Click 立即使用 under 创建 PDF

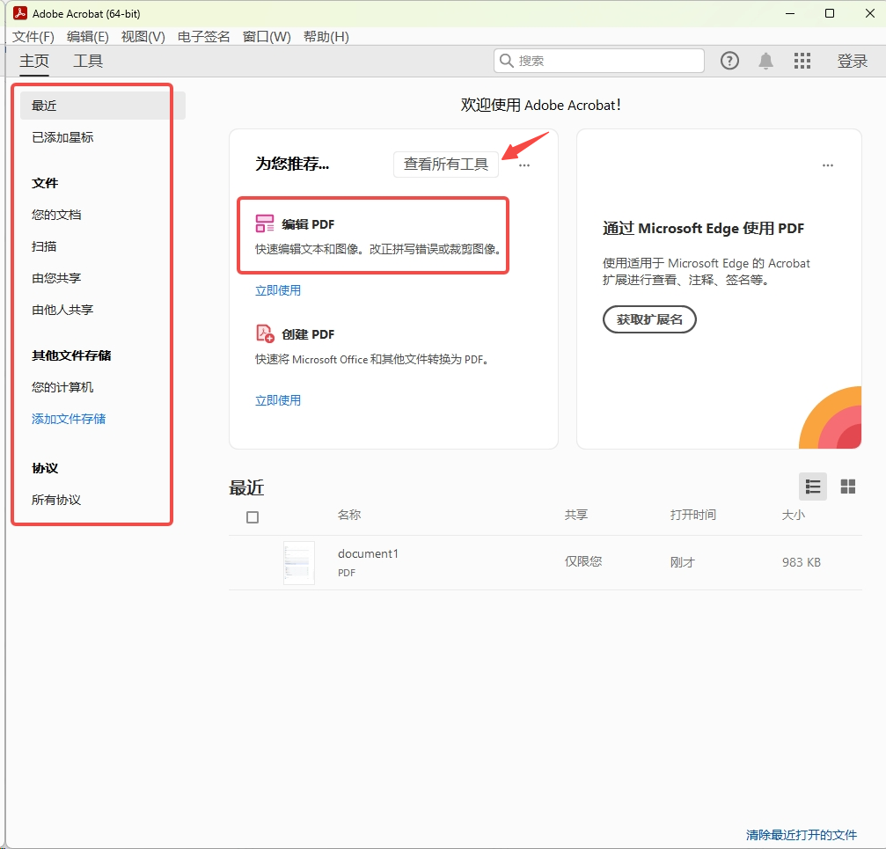point(278,400)
